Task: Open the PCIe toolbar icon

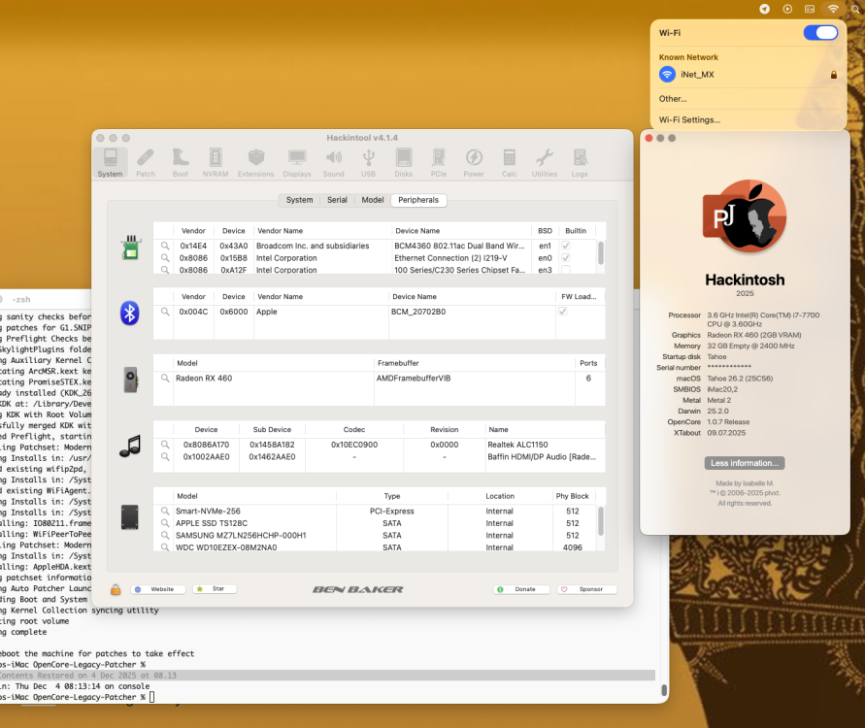Action: click(439, 163)
